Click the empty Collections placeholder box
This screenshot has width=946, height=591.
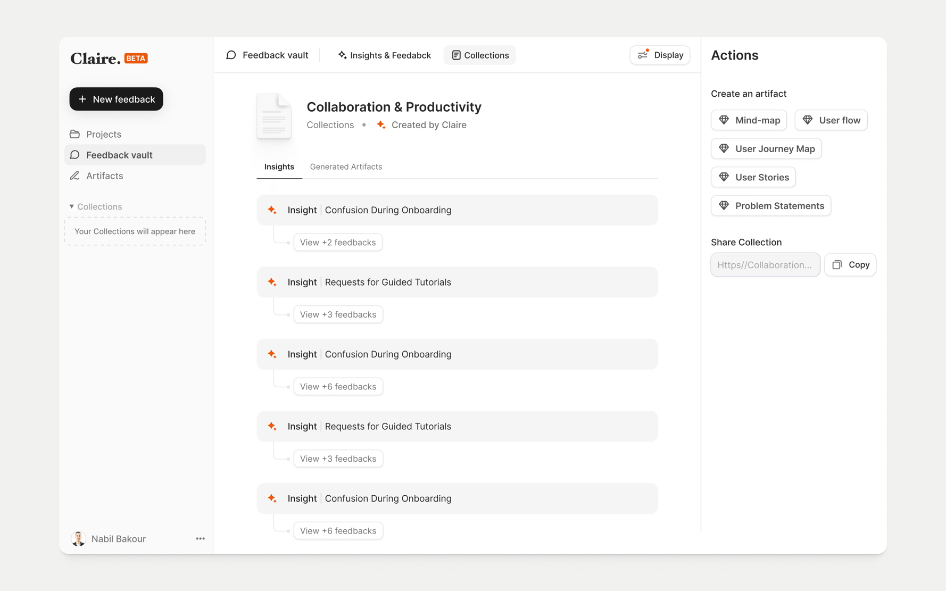pyautogui.click(x=135, y=231)
